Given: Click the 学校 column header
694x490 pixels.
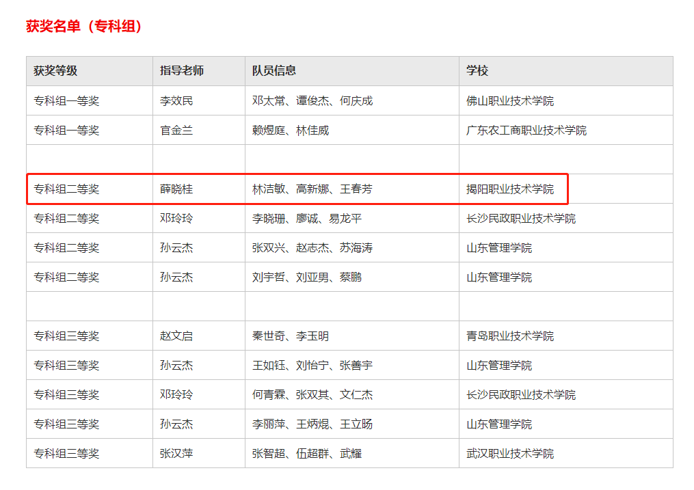Looking at the screenshot, I should coord(477,71).
